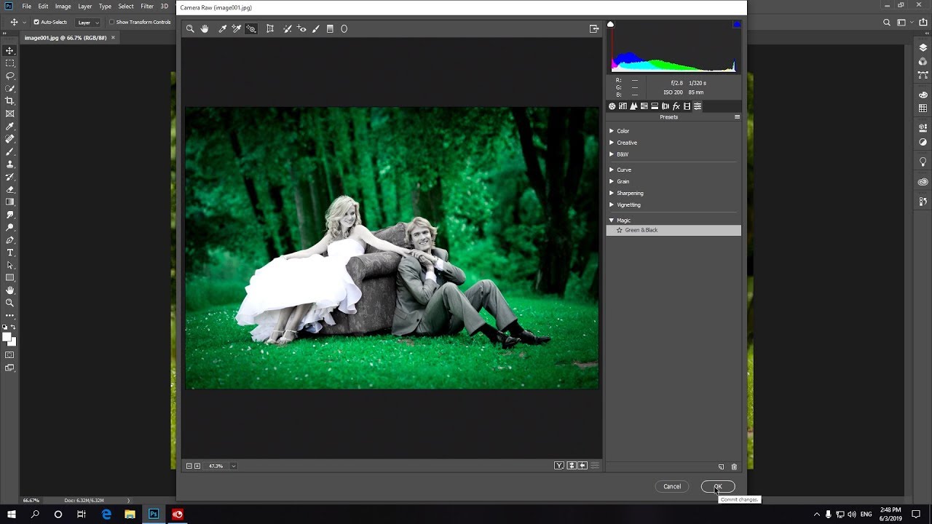
Task: Open the Layer menu in Photoshop
Action: (x=85, y=7)
